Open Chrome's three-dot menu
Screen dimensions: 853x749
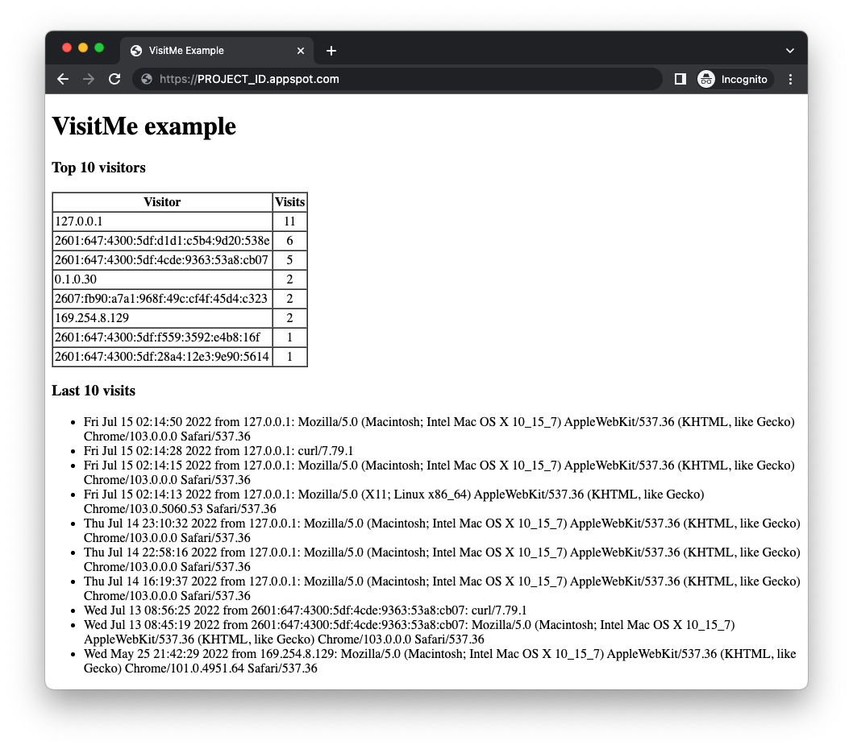coord(790,79)
